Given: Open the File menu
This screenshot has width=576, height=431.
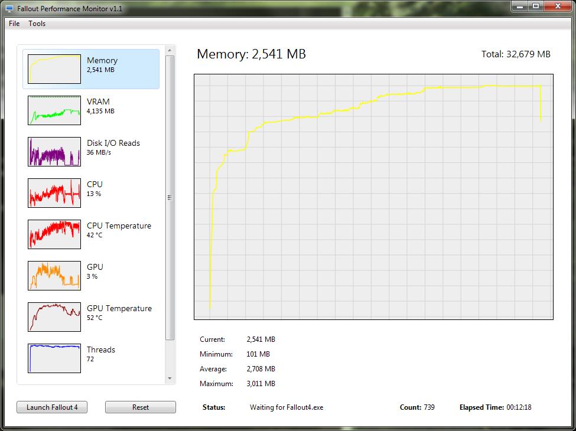Looking at the screenshot, I should (x=14, y=23).
